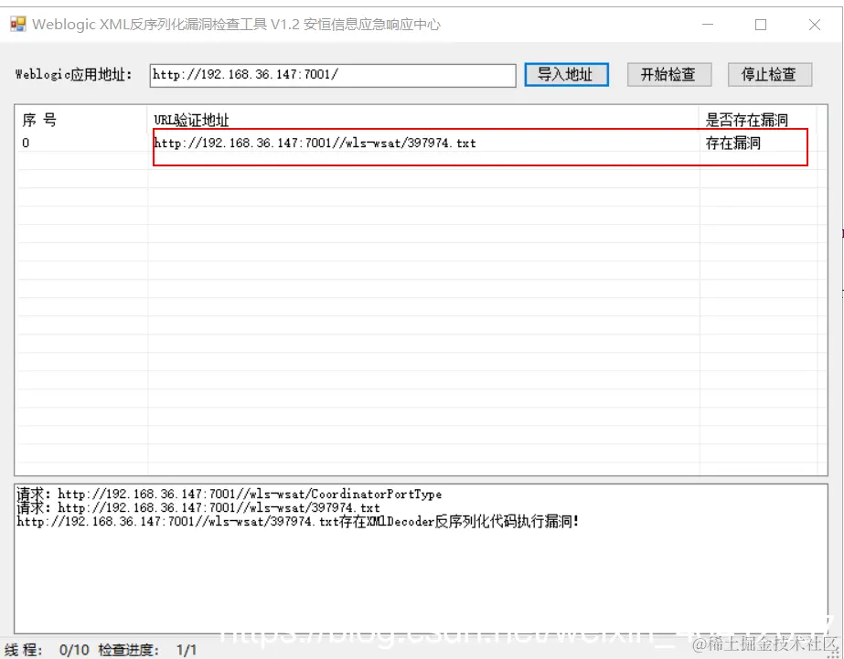This screenshot has width=844, height=659.
Task: Close the Weblogic tool window
Action: click(815, 24)
